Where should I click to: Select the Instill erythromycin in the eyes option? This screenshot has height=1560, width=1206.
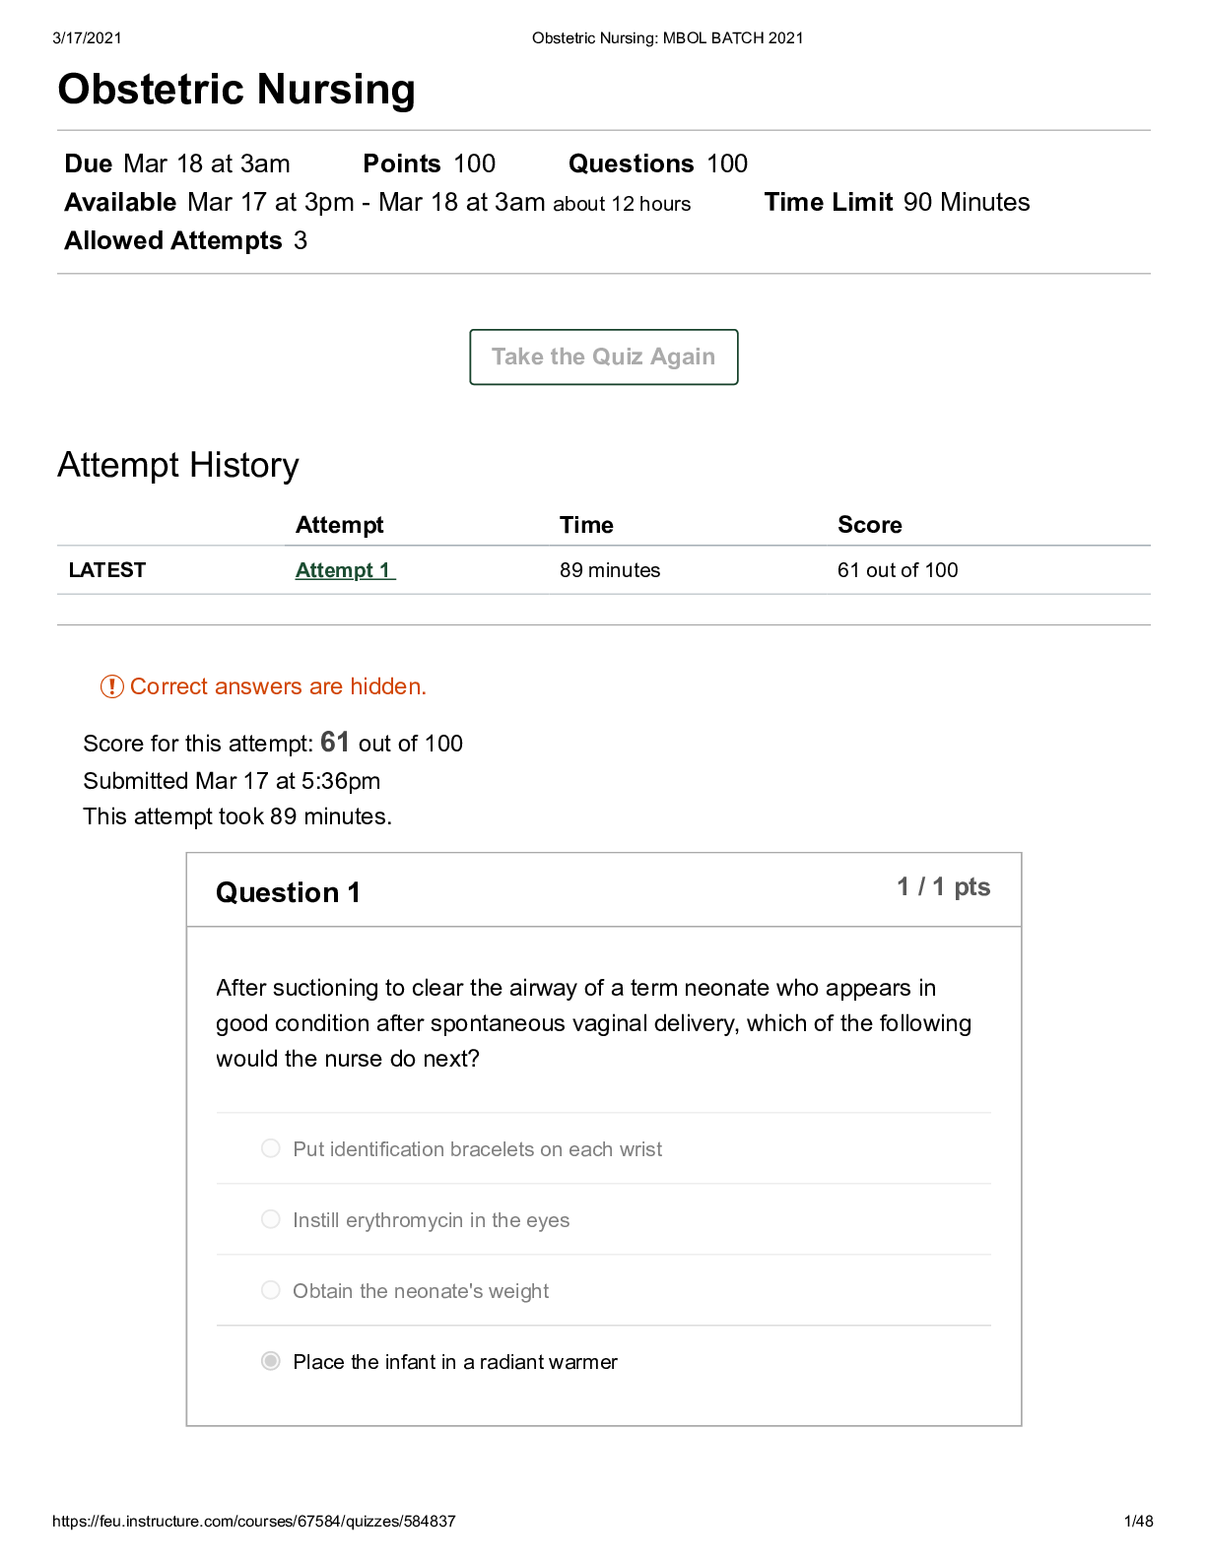270,1219
